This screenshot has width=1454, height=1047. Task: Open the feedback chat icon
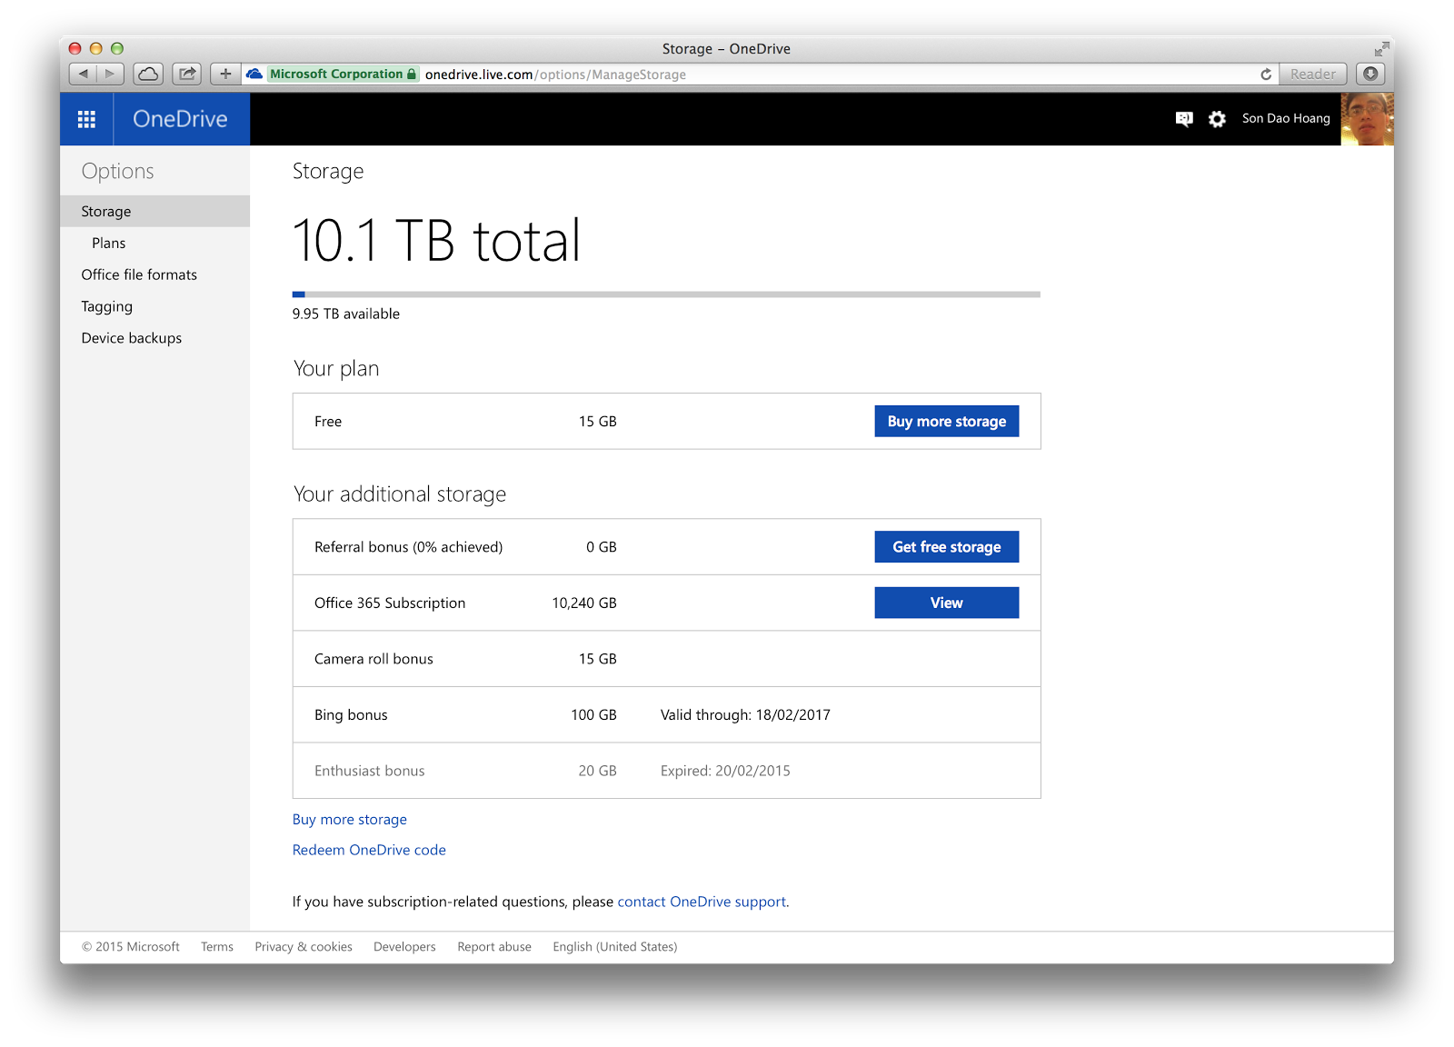point(1183,119)
